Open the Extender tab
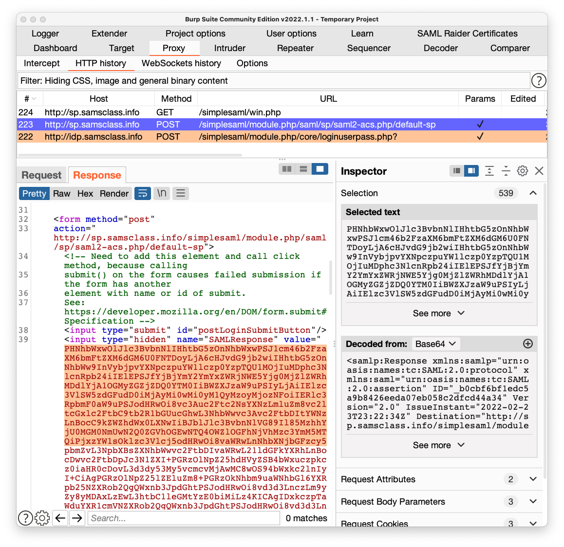This screenshot has width=564, height=547. pos(109,34)
